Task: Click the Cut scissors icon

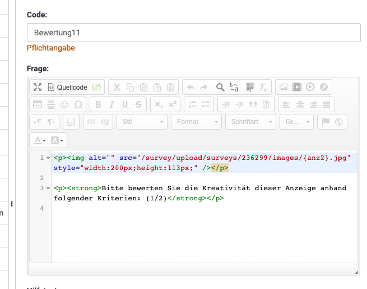Action: point(117,87)
